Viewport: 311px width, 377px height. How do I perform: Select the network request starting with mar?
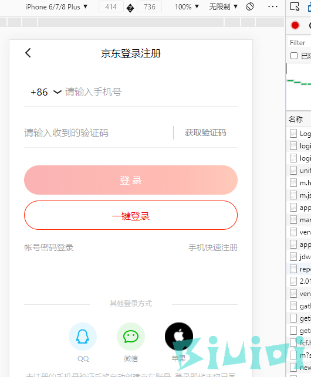click(x=299, y=220)
